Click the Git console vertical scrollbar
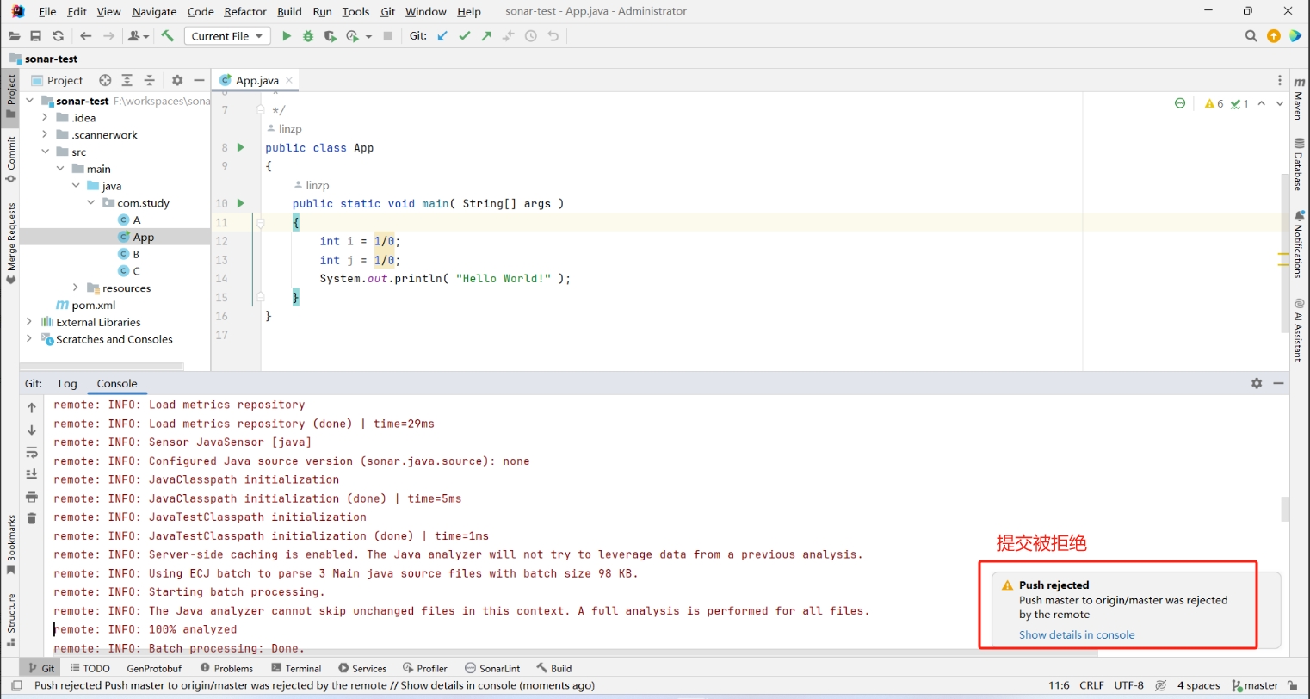The width and height of the screenshot is (1310, 699). (x=1285, y=509)
